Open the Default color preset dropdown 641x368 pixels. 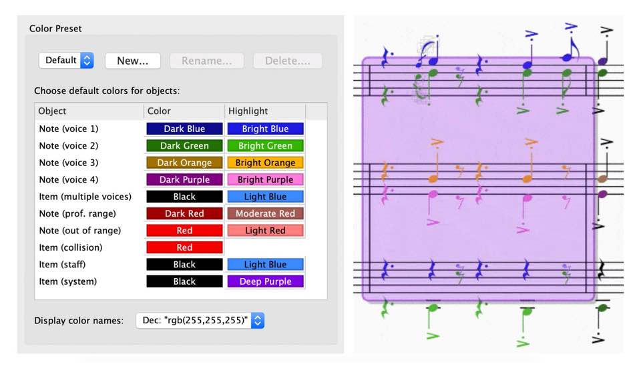[66, 61]
